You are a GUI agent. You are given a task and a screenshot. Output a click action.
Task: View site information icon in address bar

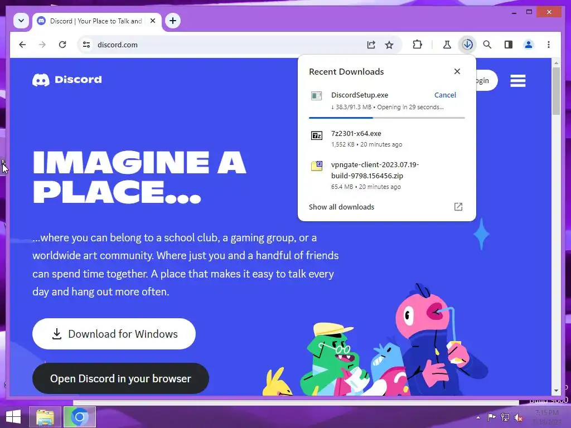point(86,45)
